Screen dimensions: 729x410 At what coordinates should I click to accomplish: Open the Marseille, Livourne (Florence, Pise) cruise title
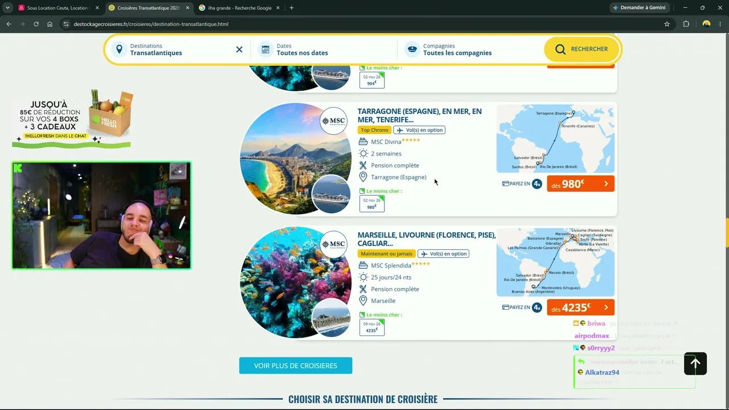point(427,239)
